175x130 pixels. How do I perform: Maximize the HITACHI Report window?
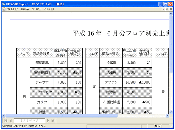pos(166,4)
